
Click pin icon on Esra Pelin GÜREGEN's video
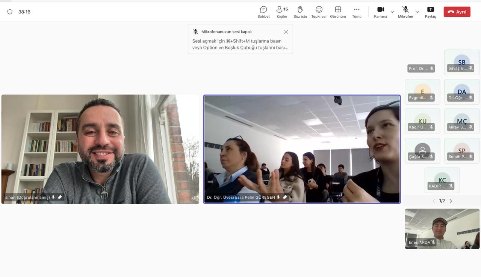[x=285, y=197]
